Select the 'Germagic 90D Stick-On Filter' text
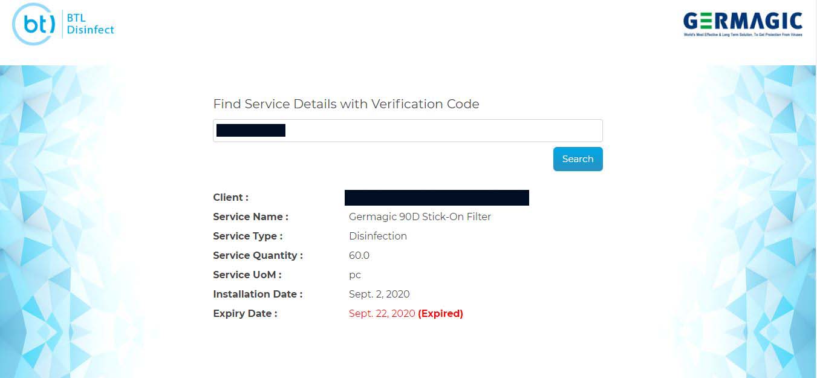 coord(420,217)
